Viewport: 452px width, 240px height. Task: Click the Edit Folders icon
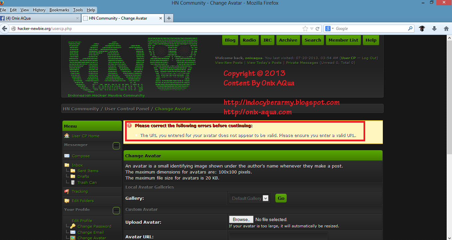tap(67, 201)
